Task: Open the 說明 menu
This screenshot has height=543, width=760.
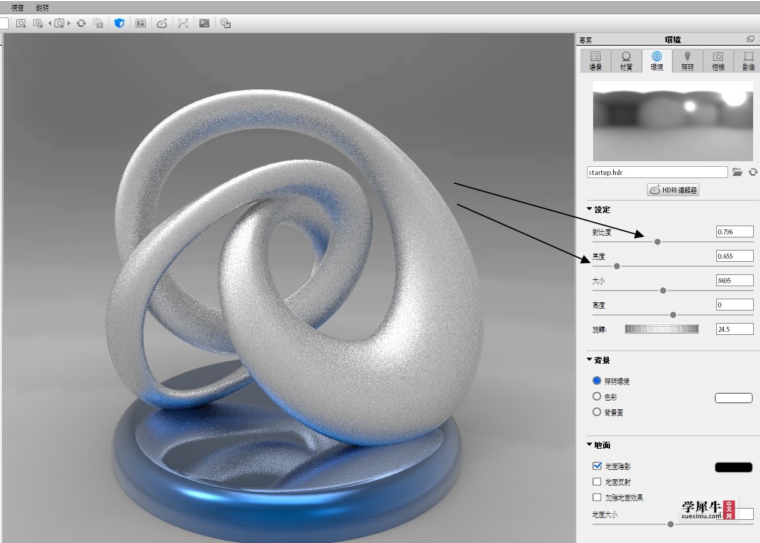Action: point(42,7)
